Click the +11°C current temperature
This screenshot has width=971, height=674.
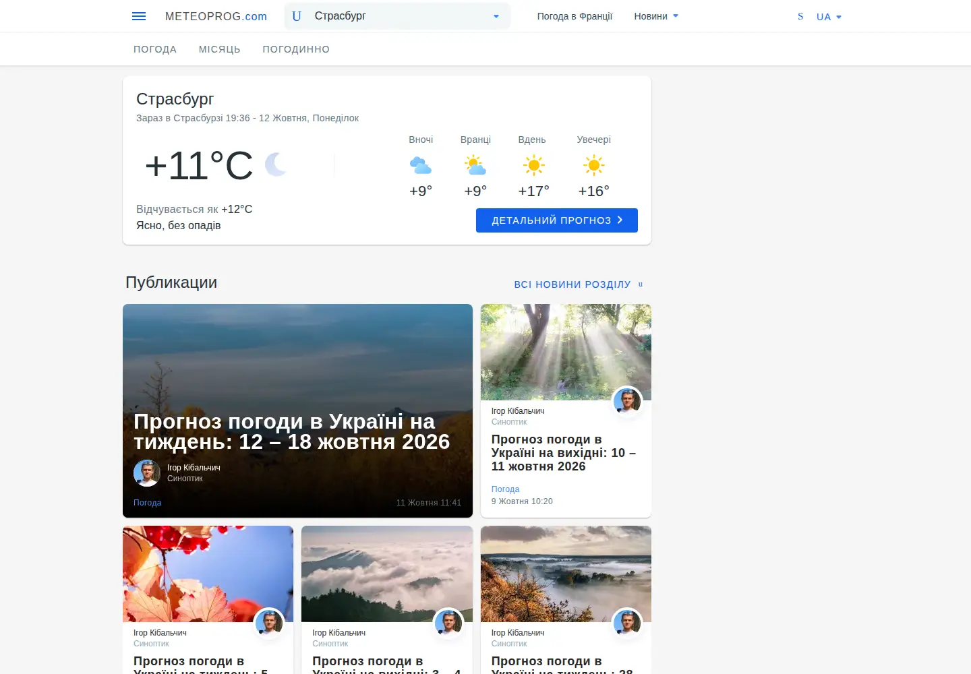(x=199, y=166)
